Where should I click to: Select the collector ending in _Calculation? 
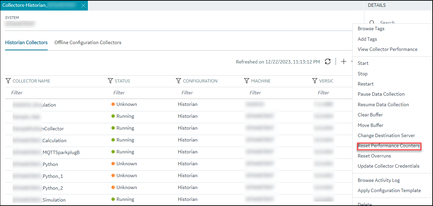click(40, 141)
